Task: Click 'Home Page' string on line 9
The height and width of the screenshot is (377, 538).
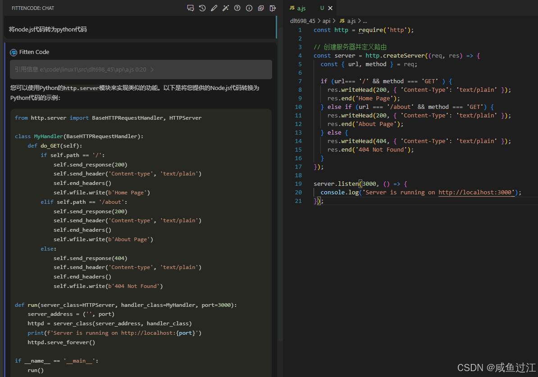Action: tap(374, 99)
